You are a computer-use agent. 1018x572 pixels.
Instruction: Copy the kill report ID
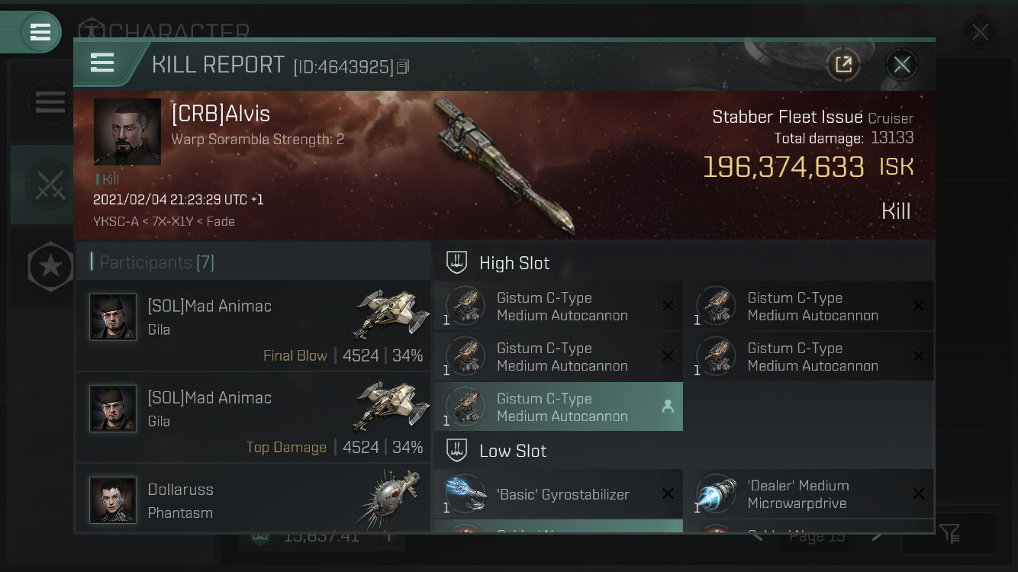click(x=403, y=67)
